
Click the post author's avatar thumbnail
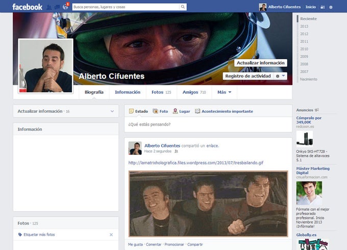pos(135,148)
